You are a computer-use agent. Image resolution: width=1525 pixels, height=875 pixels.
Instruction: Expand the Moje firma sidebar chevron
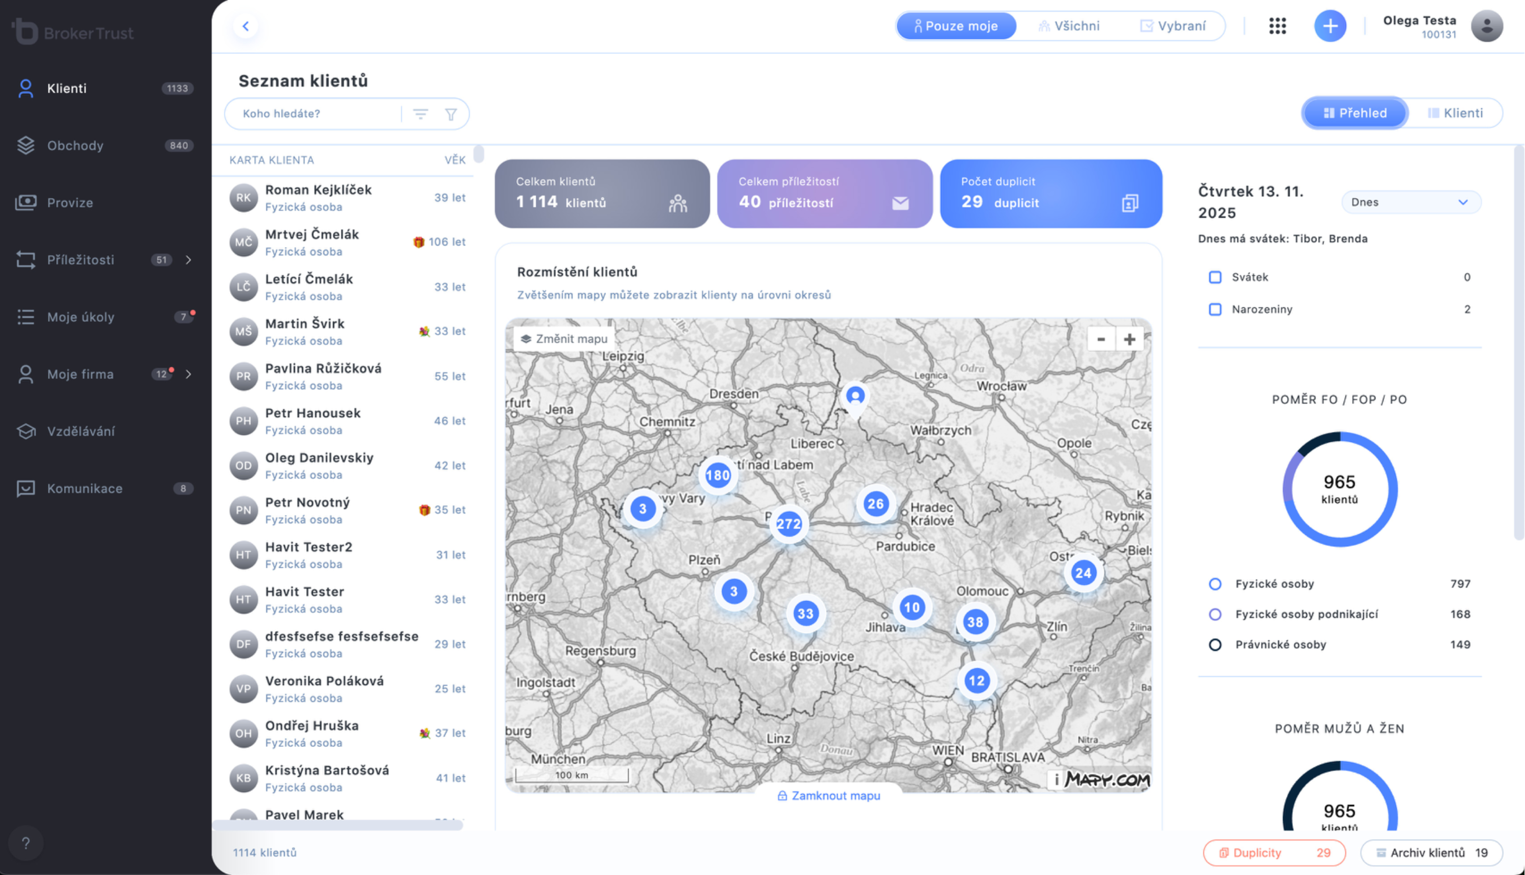coord(189,374)
